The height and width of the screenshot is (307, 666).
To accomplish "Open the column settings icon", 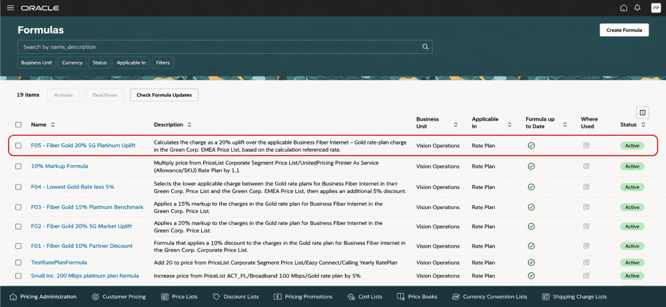I will point(643,113).
